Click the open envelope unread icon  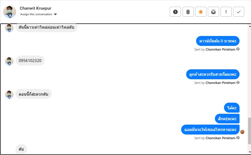click(213, 12)
